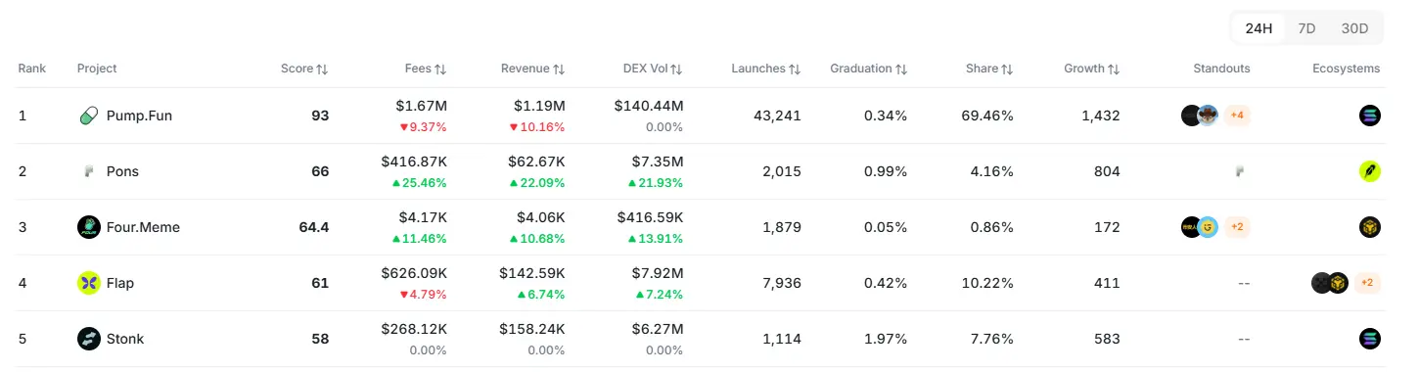Image resolution: width=1419 pixels, height=372 pixels.
Task: Open the Pons row ecosystem icon
Action: tap(1370, 171)
